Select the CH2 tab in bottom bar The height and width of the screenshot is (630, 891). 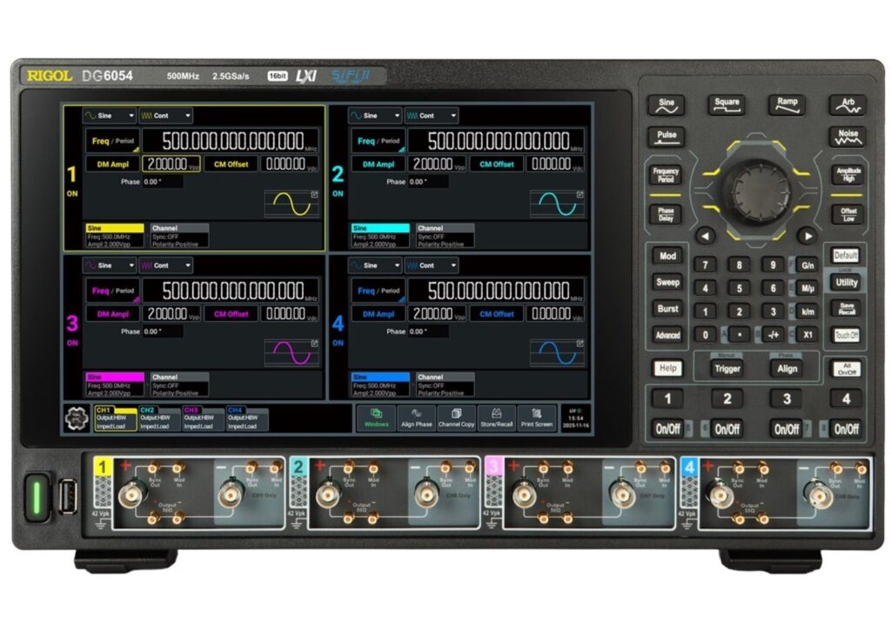pos(160,418)
